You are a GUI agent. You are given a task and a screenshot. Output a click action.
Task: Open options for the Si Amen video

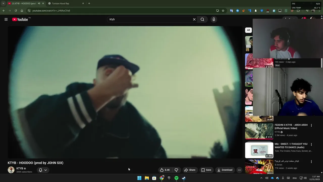point(311,162)
